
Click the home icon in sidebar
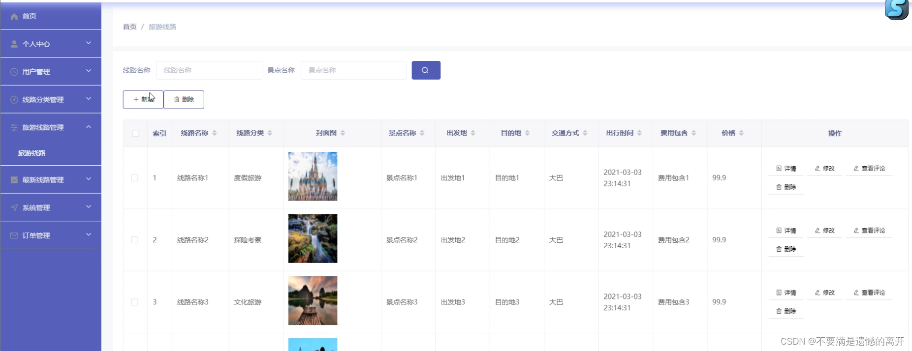point(14,16)
